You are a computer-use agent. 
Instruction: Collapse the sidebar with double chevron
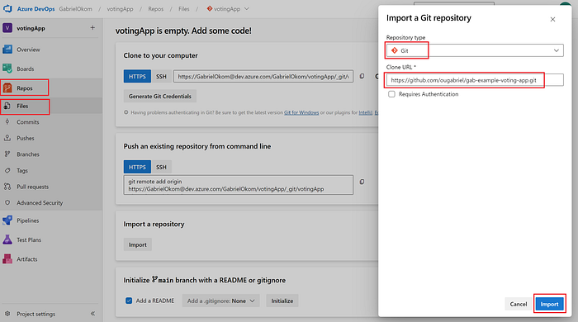coord(92,314)
